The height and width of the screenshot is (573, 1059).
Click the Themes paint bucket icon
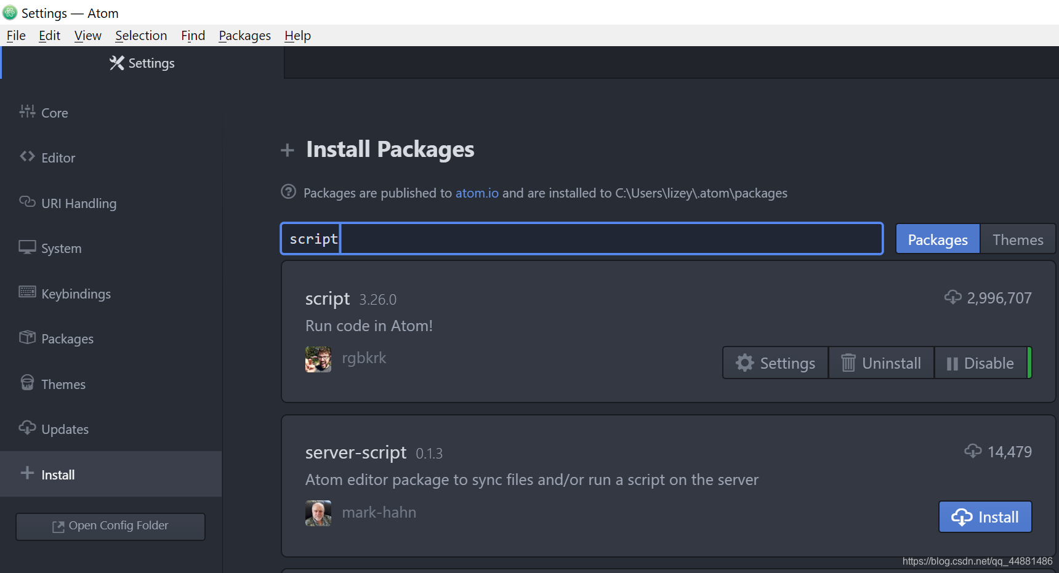click(x=27, y=383)
